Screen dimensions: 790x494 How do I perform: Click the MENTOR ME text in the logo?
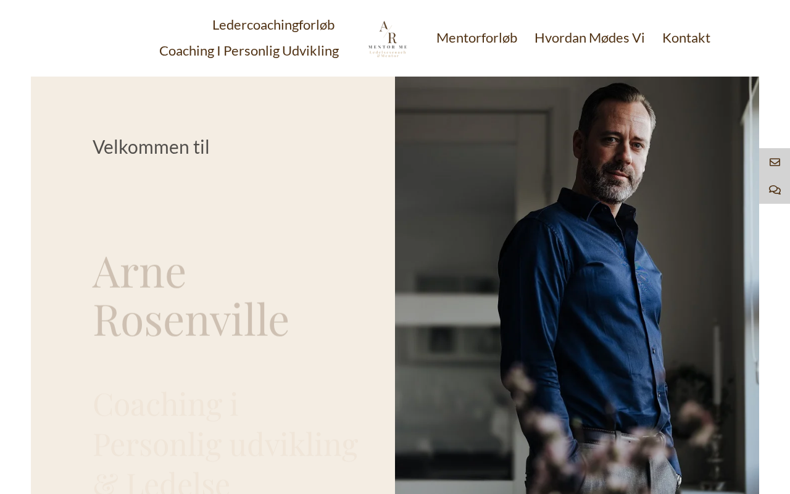[388, 47]
